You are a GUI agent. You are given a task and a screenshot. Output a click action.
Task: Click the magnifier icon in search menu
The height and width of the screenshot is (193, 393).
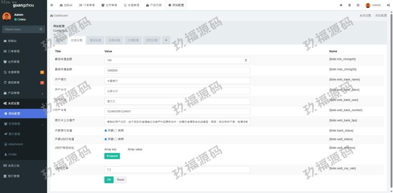[x=41, y=29]
